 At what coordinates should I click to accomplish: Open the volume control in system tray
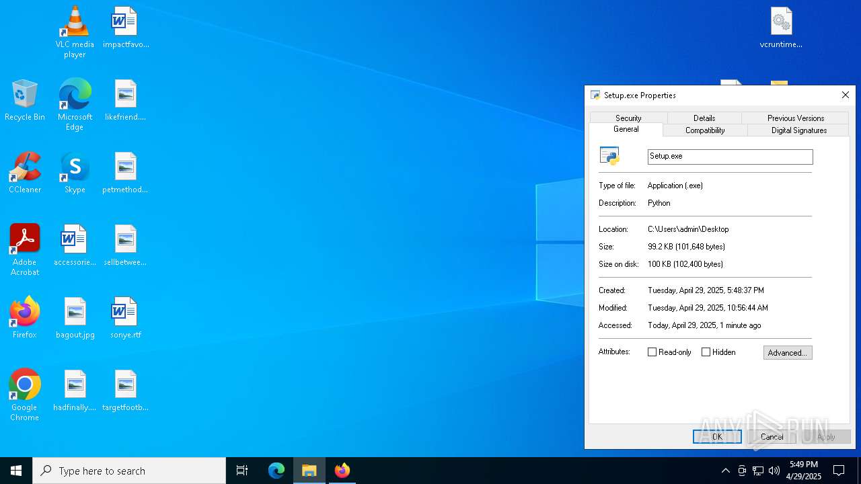pos(774,471)
